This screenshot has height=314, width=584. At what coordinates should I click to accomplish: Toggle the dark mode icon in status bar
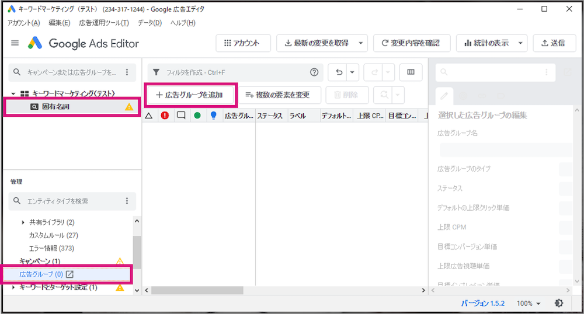coord(559,303)
